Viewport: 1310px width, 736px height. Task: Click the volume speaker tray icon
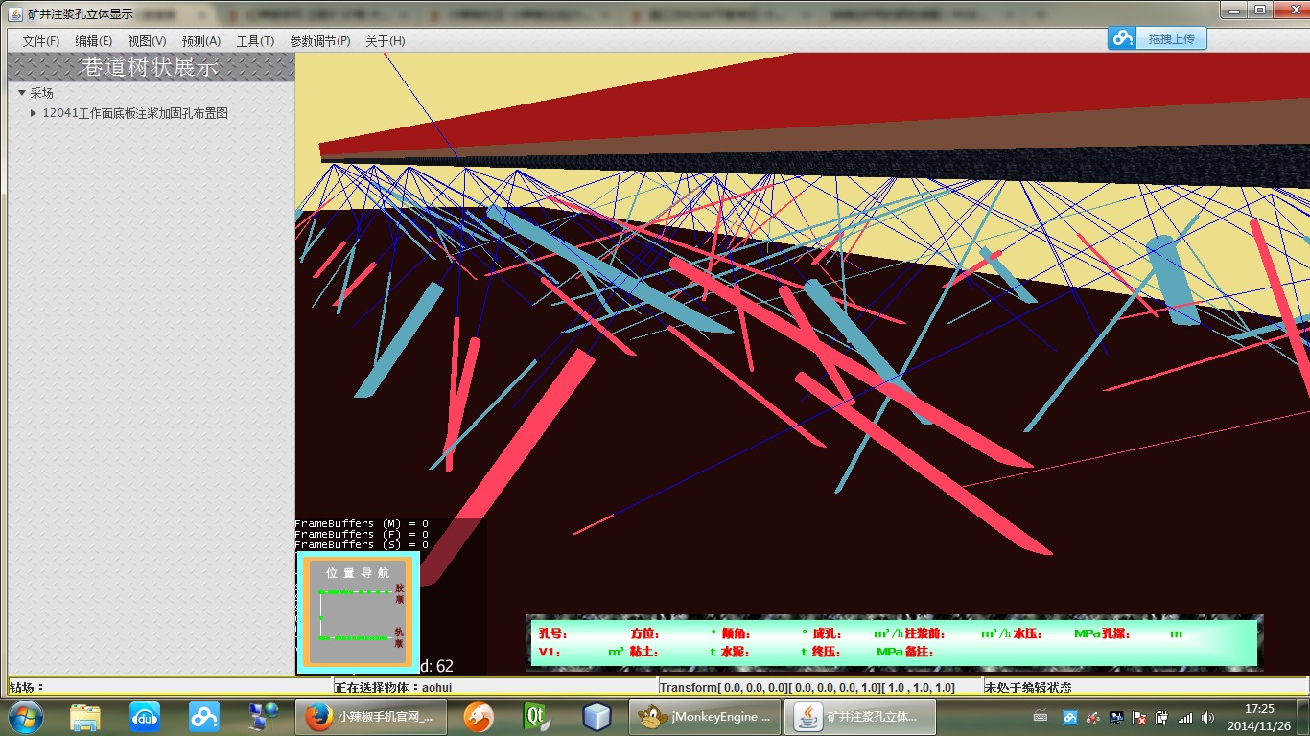coord(1207,716)
